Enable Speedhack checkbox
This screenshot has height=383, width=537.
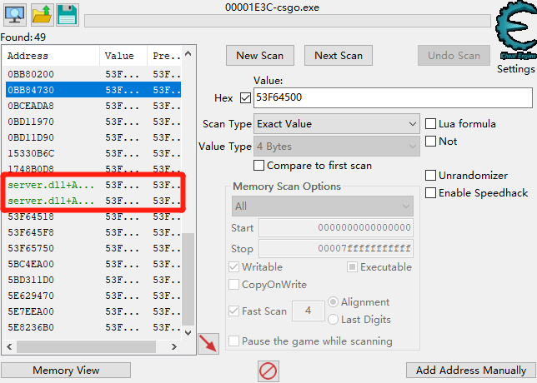[431, 193]
